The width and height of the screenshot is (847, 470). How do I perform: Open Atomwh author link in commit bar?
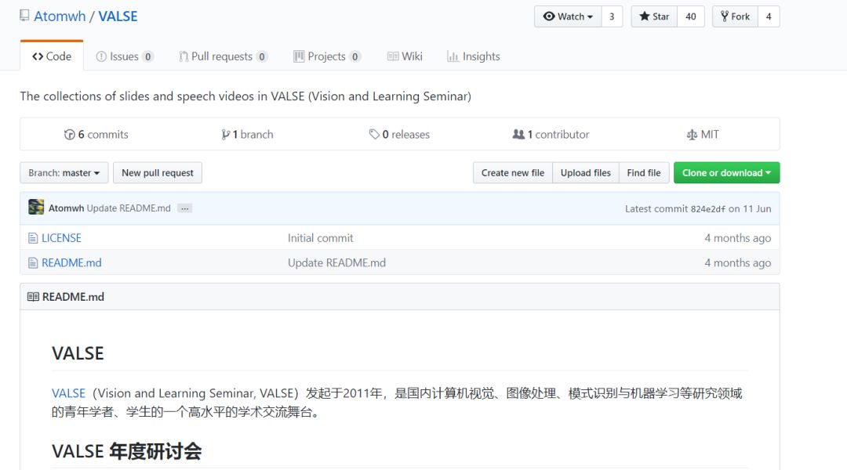tap(67, 208)
